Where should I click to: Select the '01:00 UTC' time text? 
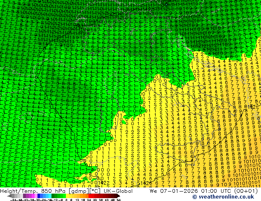click(x=217, y=191)
